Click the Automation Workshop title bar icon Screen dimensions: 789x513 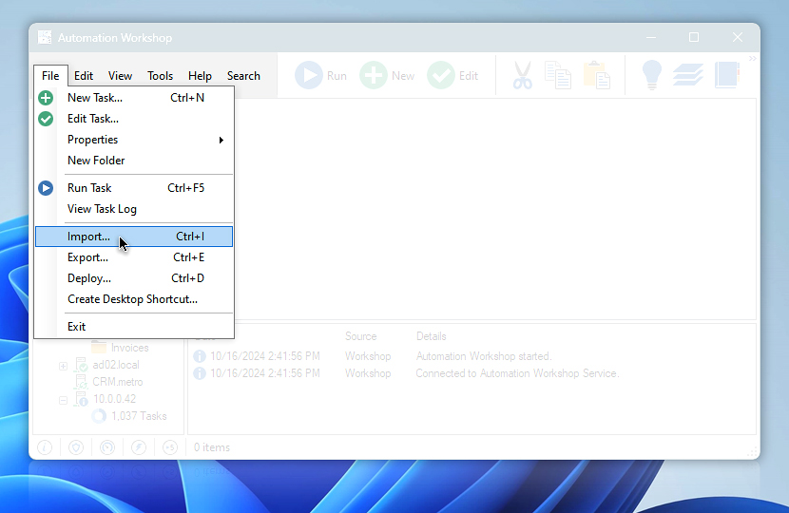[45, 37]
